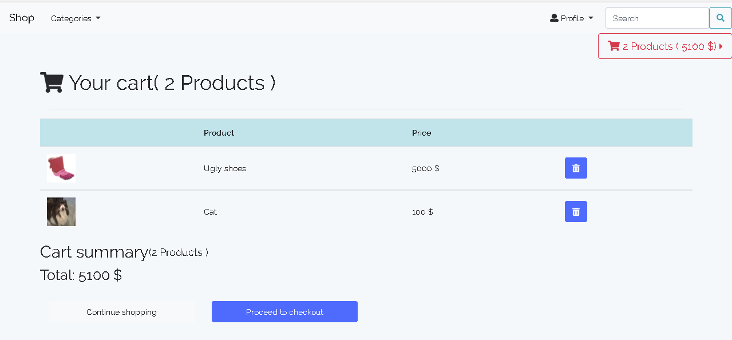Open the Categories dropdown menu
This screenshot has width=732, height=340.
[76, 18]
